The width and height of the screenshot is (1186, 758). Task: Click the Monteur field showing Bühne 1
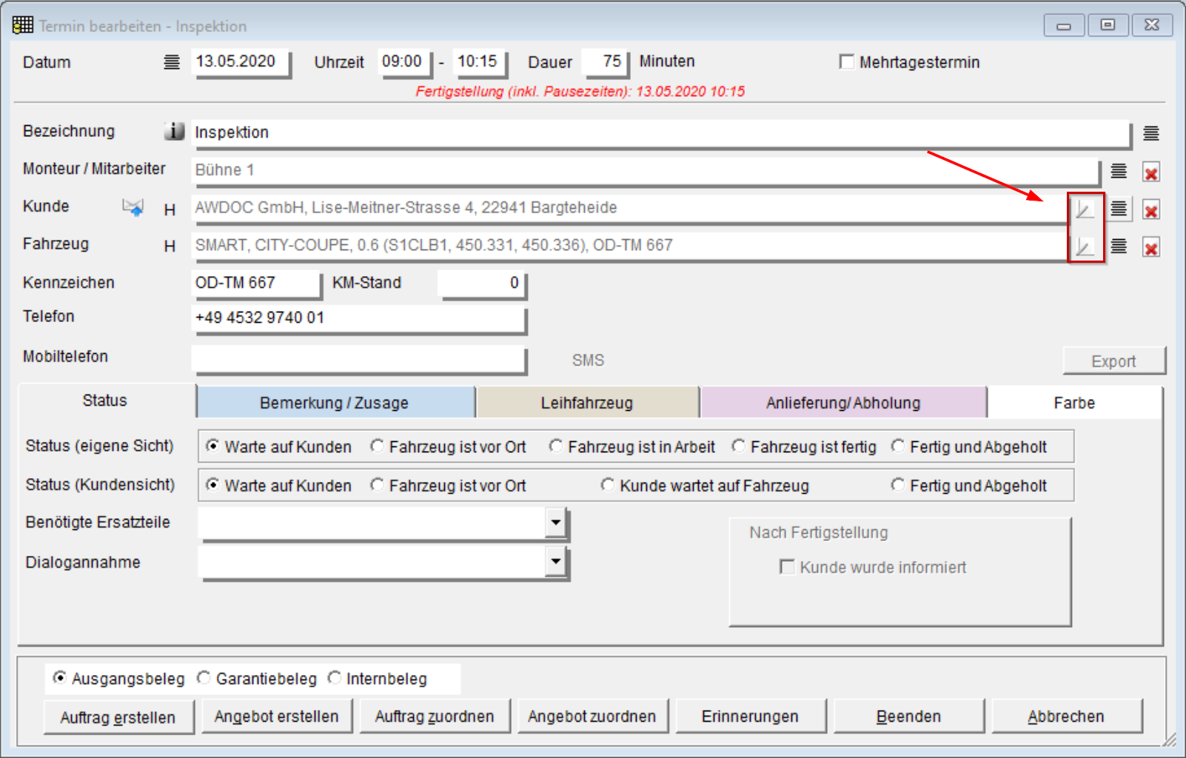(x=646, y=171)
